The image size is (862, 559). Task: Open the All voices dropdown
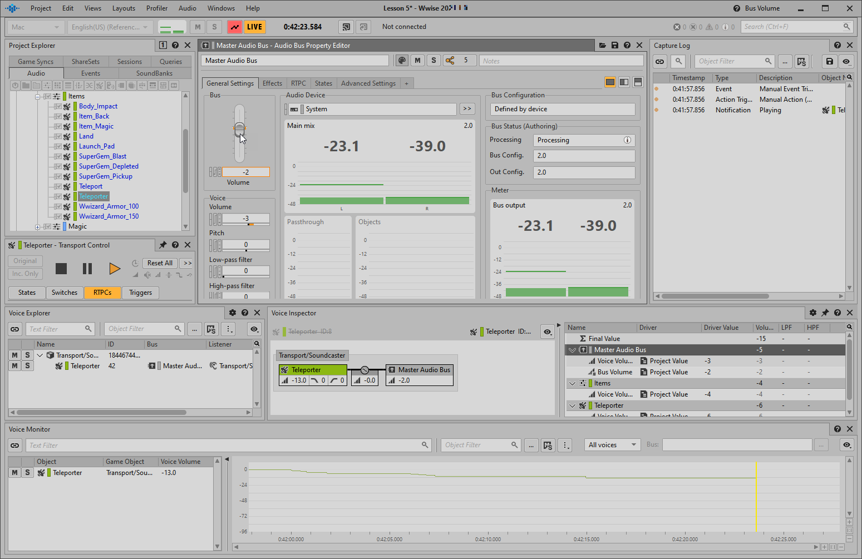[x=612, y=445]
